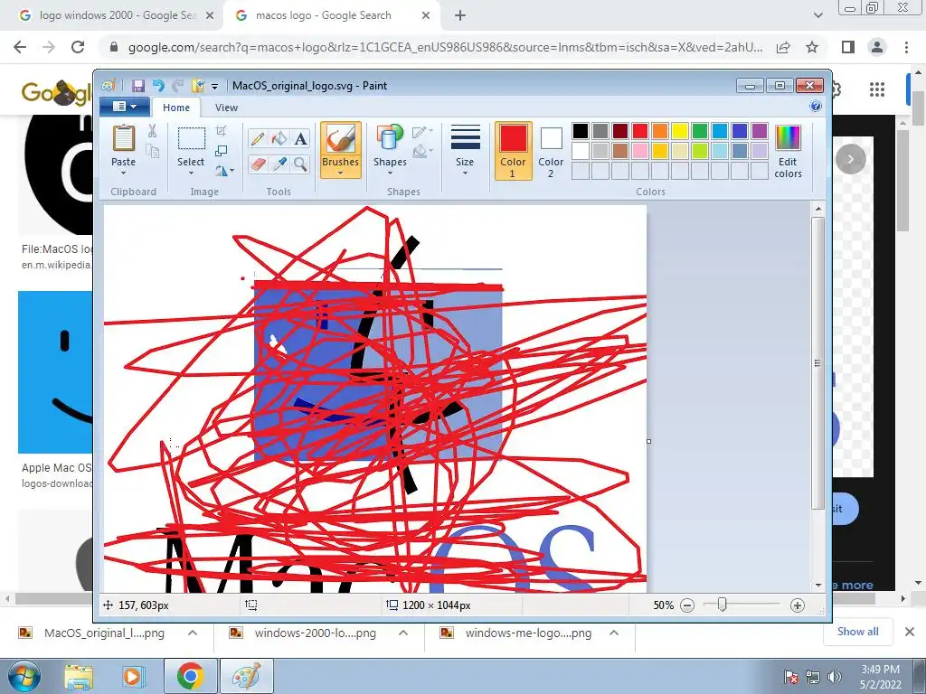
Task: Click Paint vertical scrollbar down arrow
Action: click(x=818, y=585)
